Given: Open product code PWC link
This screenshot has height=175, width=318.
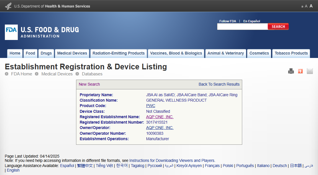Looking at the screenshot, I should click(151, 106).
